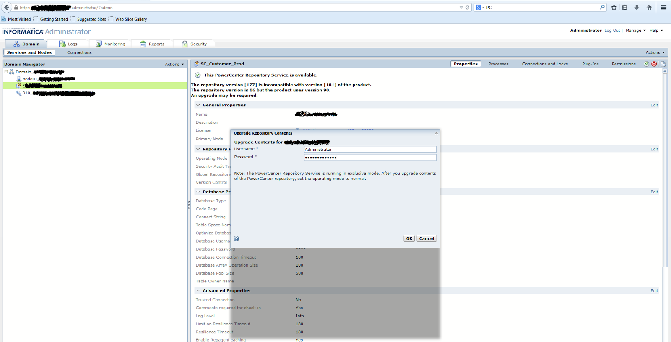Click the browser home icon

(x=649, y=7)
